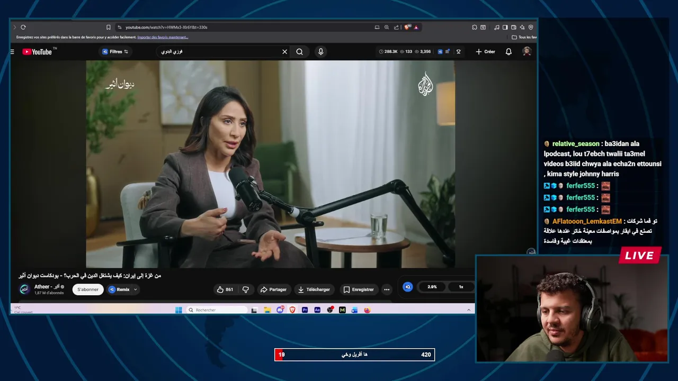Click the zoom magnifier in address bar

(x=387, y=27)
